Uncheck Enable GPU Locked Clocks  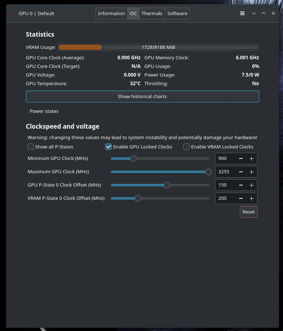coord(108,147)
